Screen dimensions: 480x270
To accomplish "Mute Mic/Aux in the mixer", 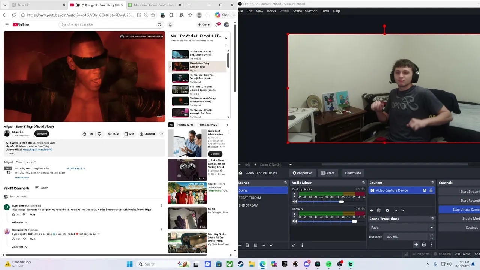I will [x=295, y=221].
